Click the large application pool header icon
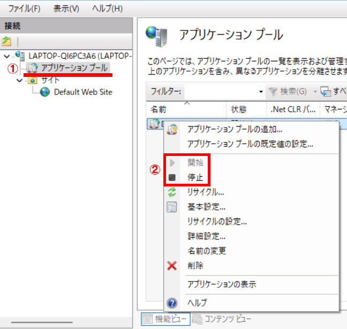 point(156,36)
